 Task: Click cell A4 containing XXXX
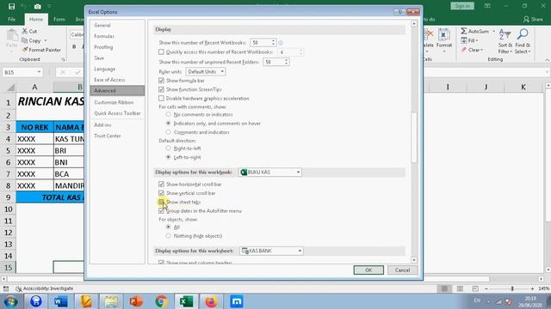[x=34, y=139]
